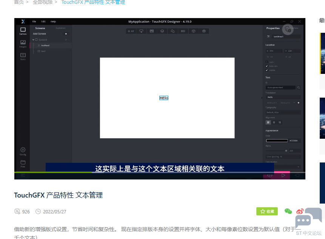Click the Run Simulator play icon
The image size is (325, 239).
tap(283, 175)
